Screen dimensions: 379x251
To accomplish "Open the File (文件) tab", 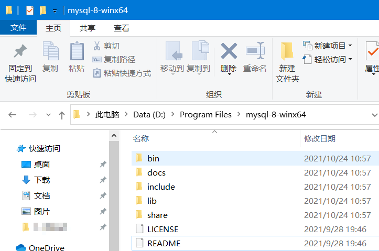I will [x=18, y=28].
